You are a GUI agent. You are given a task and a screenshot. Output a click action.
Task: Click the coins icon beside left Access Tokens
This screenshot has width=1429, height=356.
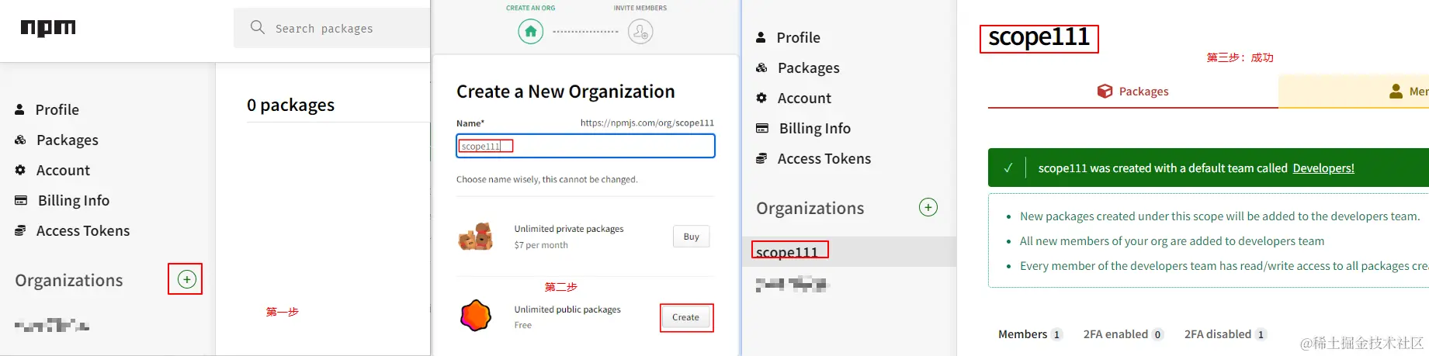20,230
